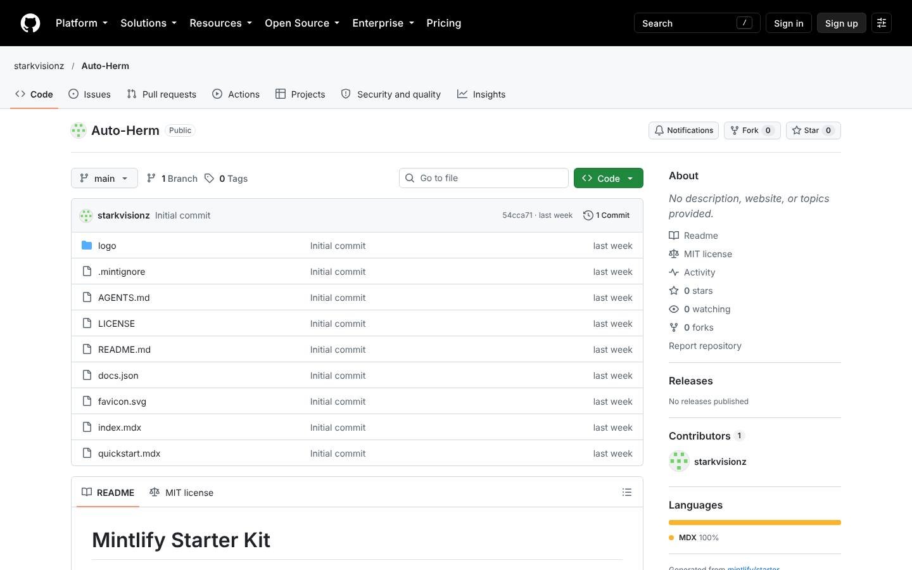
Task: Click Report repository link
Action: click(x=705, y=346)
